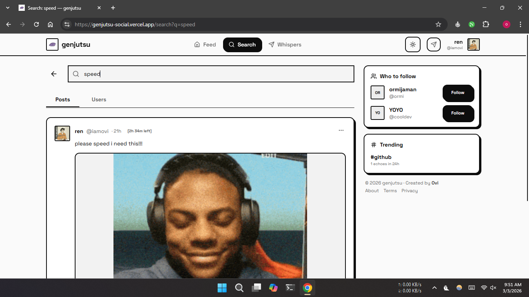This screenshot has height=297, width=529.
Task: Click the genjutsu logo icon
Action: click(52, 44)
